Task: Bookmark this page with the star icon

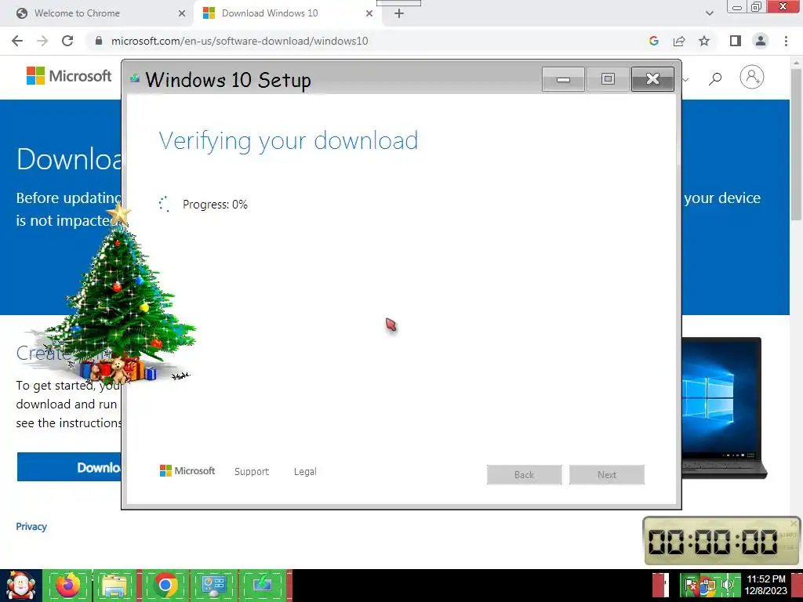Action: tap(704, 41)
